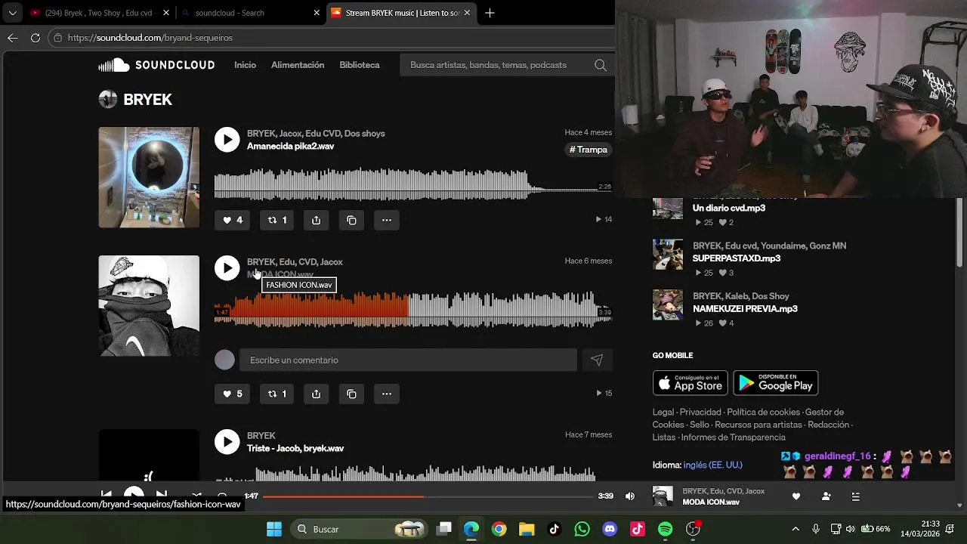
Task: Open Biblioteca in SoundCloud navigation
Action: [x=360, y=65]
